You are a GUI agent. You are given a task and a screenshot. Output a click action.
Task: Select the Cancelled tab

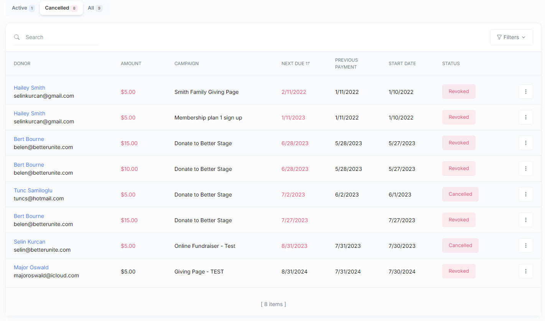(x=61, y=8)
